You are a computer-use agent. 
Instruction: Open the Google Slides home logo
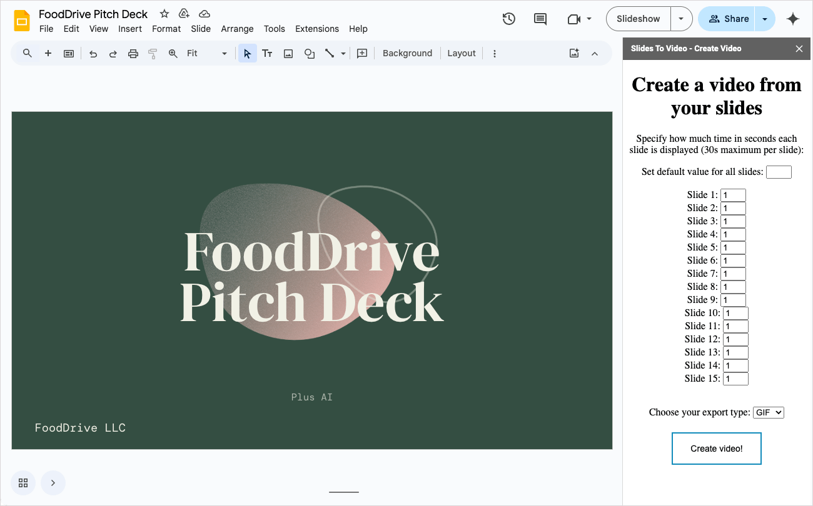(23, 20)
